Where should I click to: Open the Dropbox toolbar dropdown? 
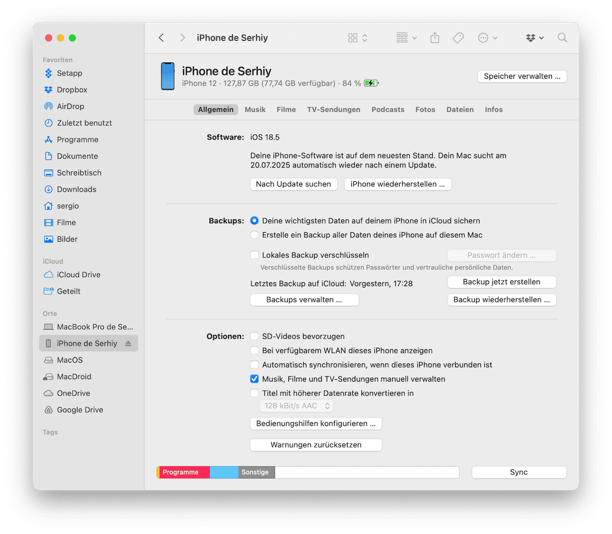[534, 38]
